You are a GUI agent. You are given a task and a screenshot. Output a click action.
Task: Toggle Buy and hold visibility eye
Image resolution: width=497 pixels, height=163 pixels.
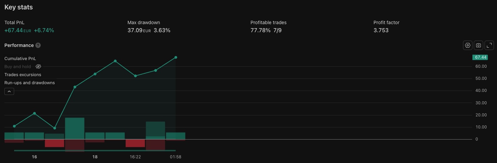[x=38, y=67]
